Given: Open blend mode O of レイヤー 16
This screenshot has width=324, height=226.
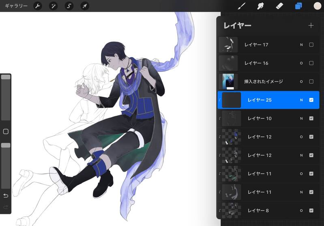Looking at the screenshot, I should [301, 63].
